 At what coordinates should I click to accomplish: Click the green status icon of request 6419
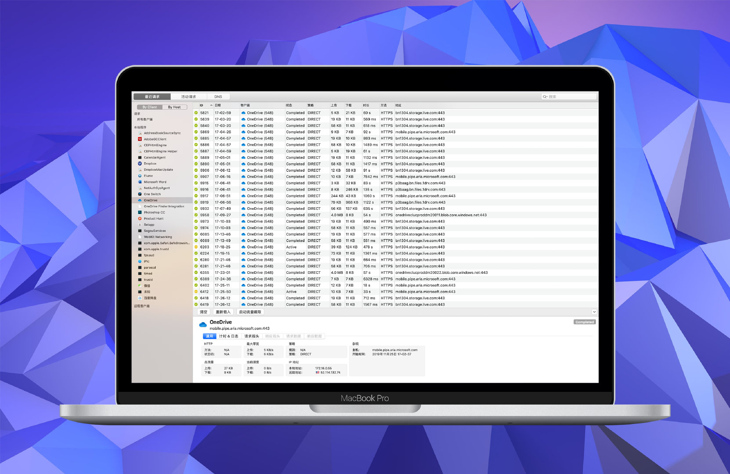coord(196,305)
